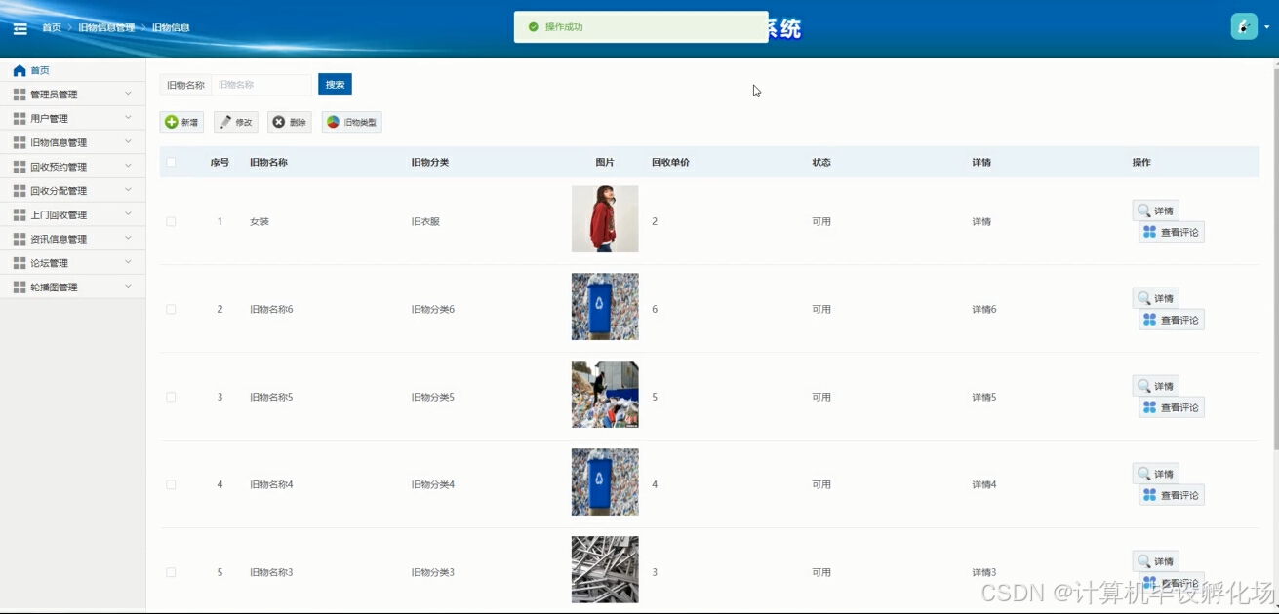The image size is (1279, 614).
Task: Click the 管理员管理 grid icon
Action: [x=20, y=95]
